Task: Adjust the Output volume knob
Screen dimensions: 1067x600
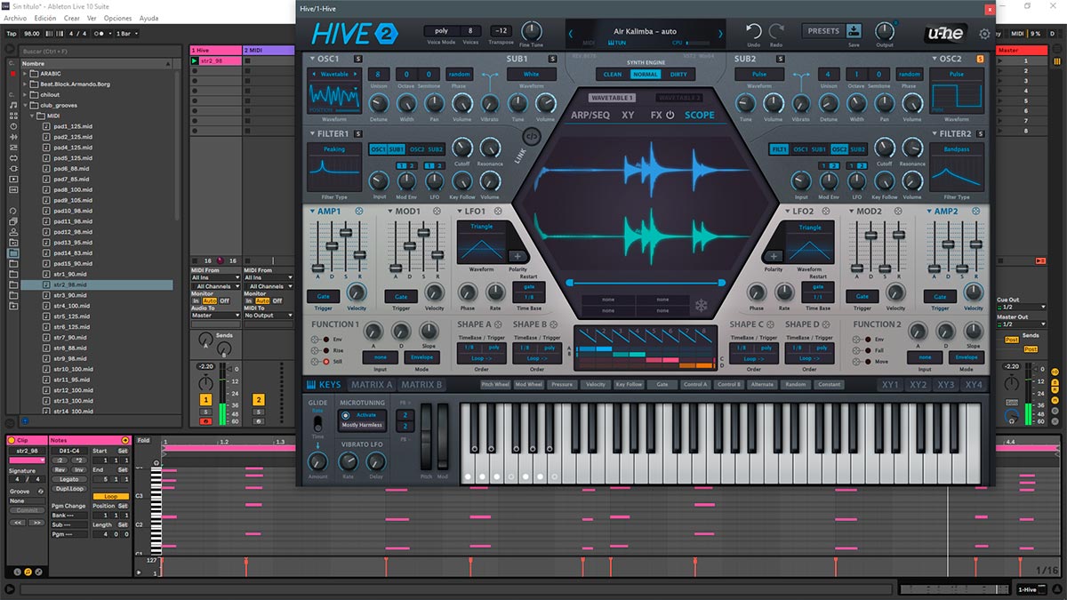Action: (x=884, y=30)
